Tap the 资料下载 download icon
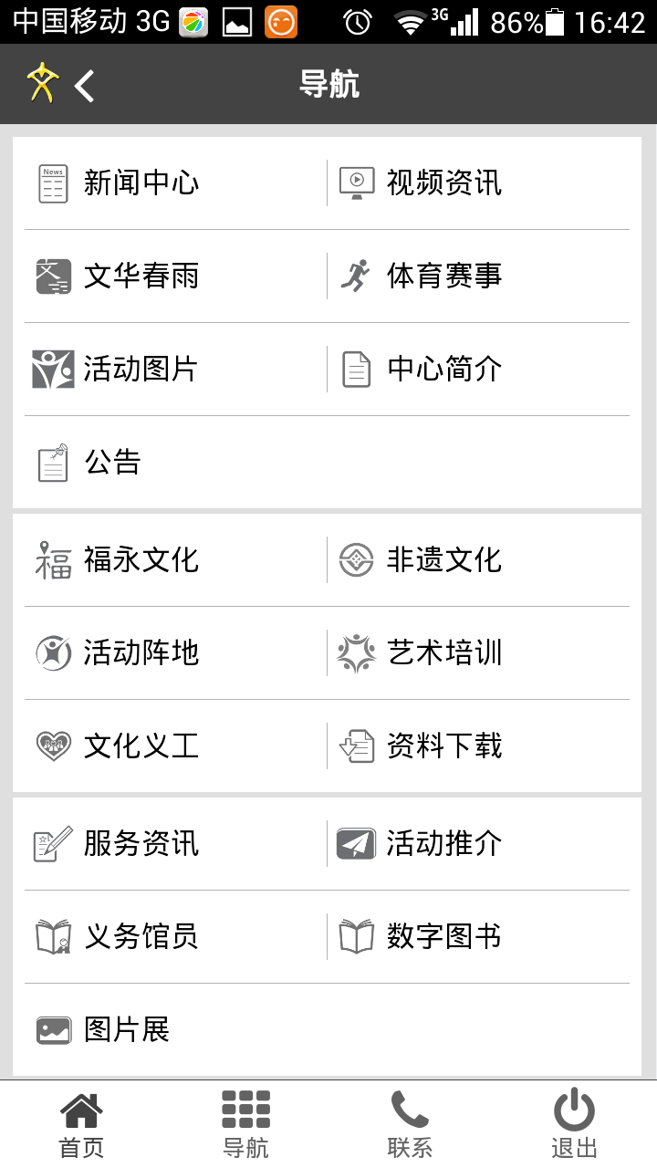Viewport: 657px width, 1168px height. [356, 746]
